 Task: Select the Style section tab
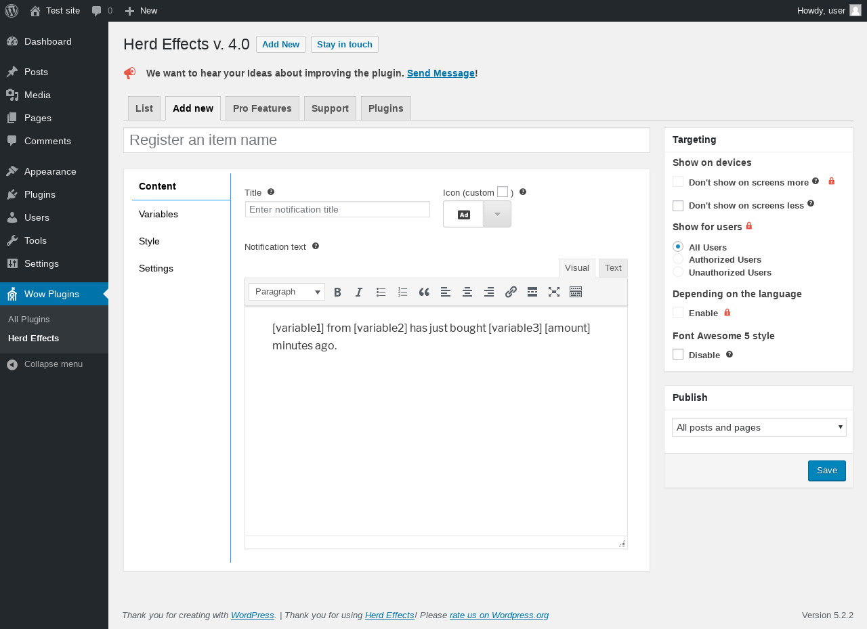[x=181, y=241]
